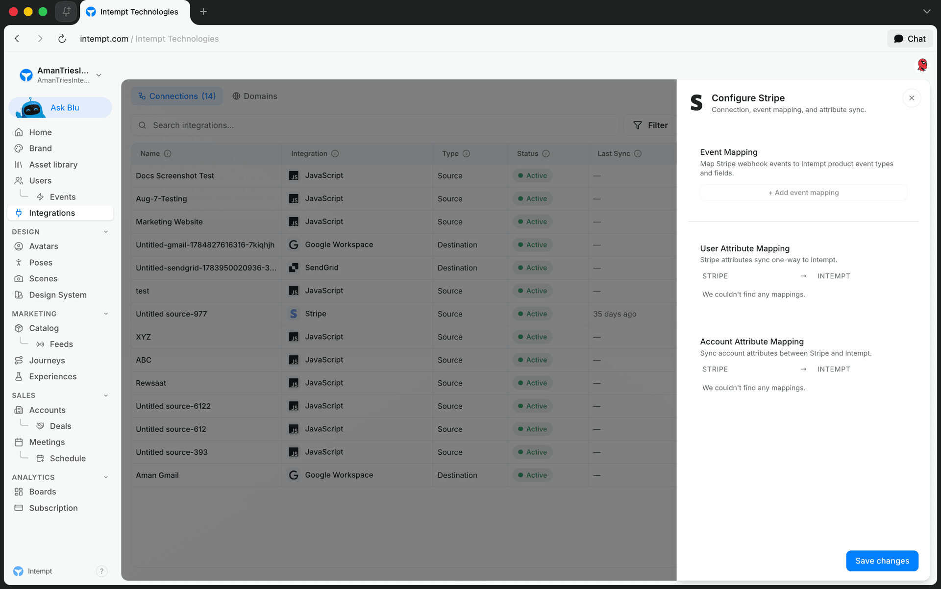Reload the page with refresh icon

(62, 39)
